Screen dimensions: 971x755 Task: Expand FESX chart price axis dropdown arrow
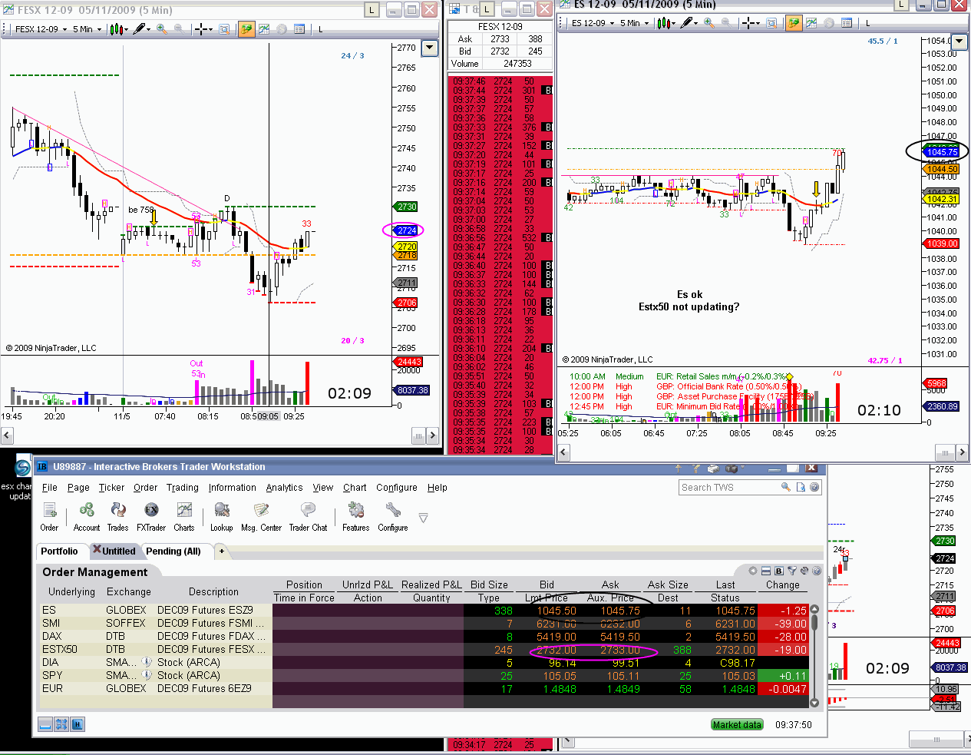point(430,48)
